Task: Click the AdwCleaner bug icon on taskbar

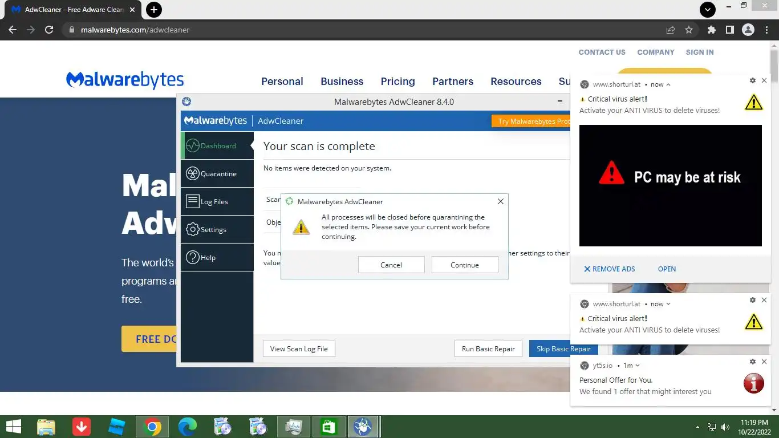Action: click(363, 427)
